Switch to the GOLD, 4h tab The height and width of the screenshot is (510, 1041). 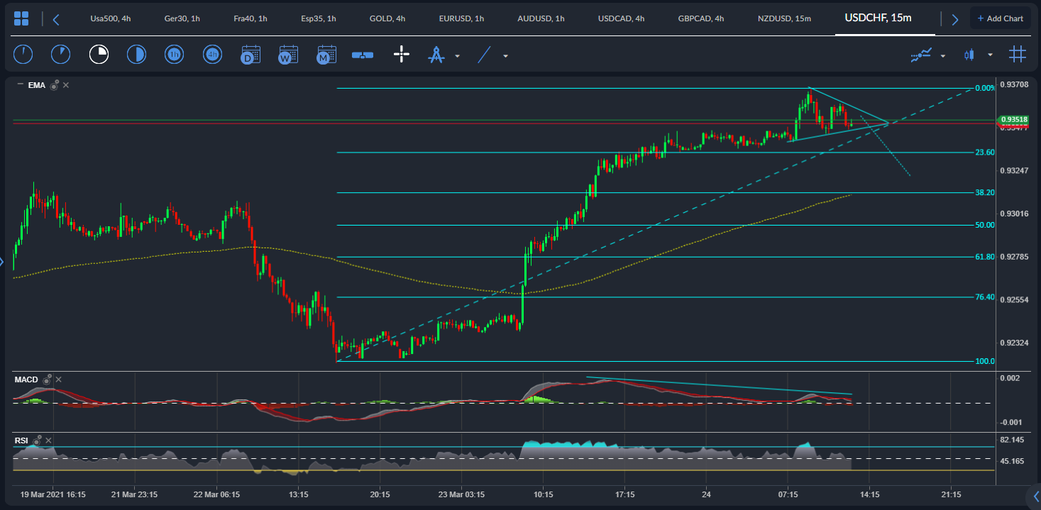click(387, 18)
